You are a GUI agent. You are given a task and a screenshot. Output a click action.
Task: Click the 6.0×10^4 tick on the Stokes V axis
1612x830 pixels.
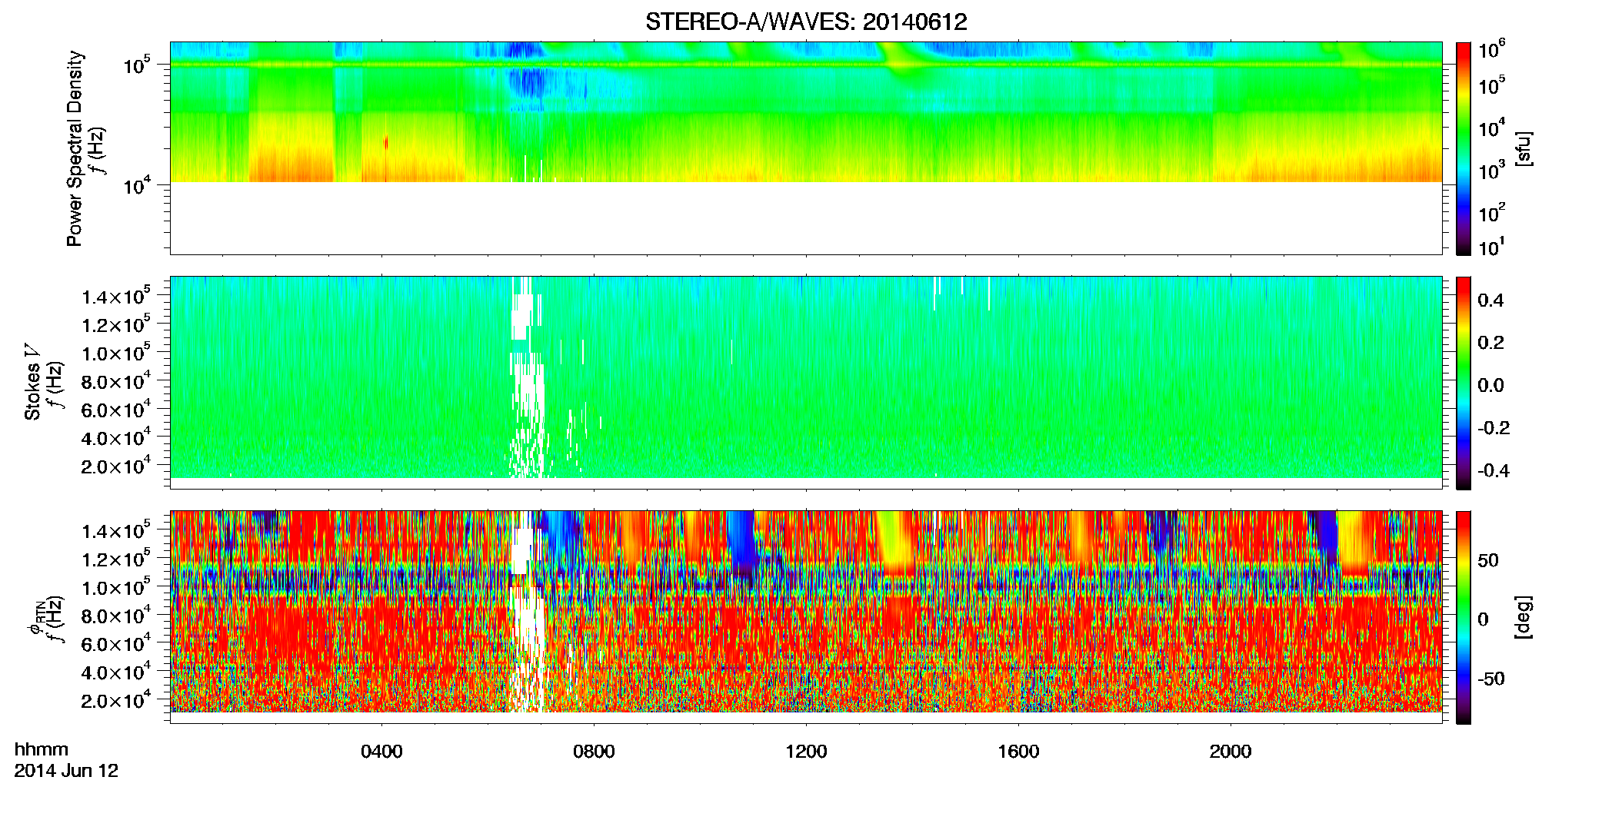(115, 410)
